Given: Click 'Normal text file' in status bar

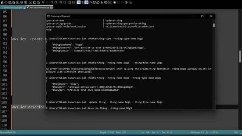Looking at the screenshot, I should pos(8,133).
